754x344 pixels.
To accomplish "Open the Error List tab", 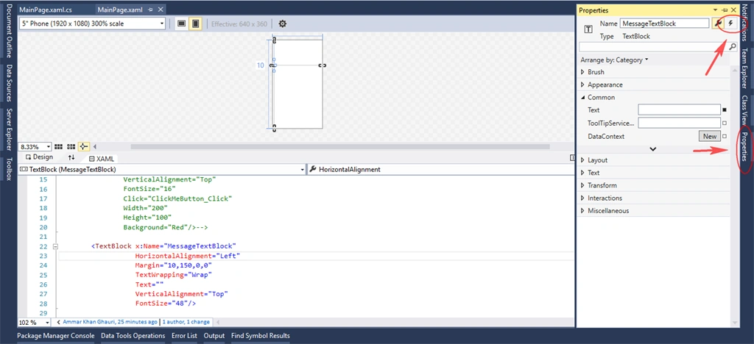I will 184,336.
